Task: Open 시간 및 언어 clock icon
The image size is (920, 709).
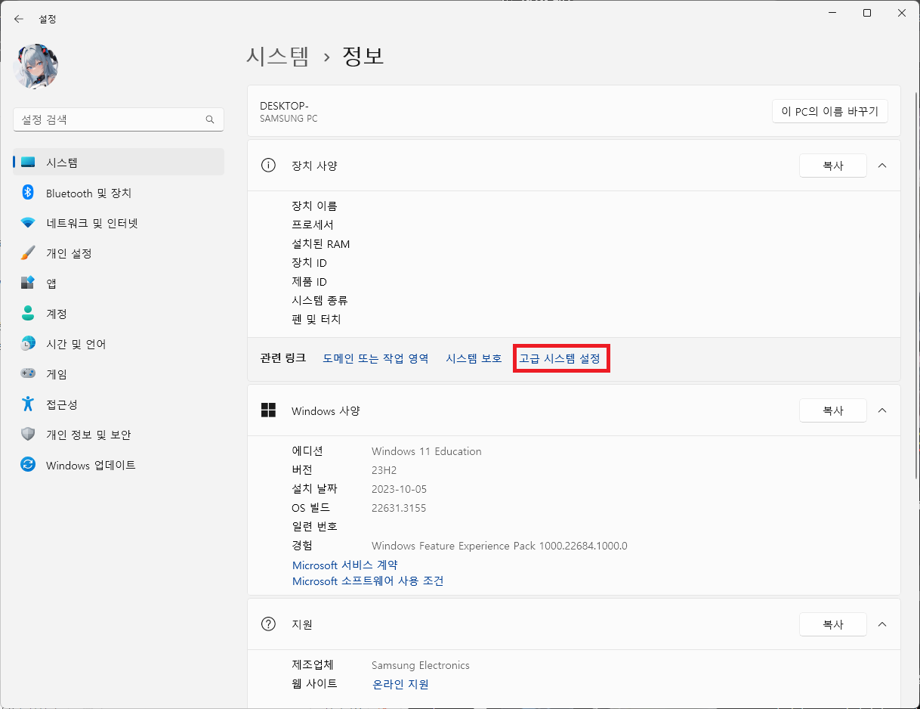Action: click(x=28, y=344)
